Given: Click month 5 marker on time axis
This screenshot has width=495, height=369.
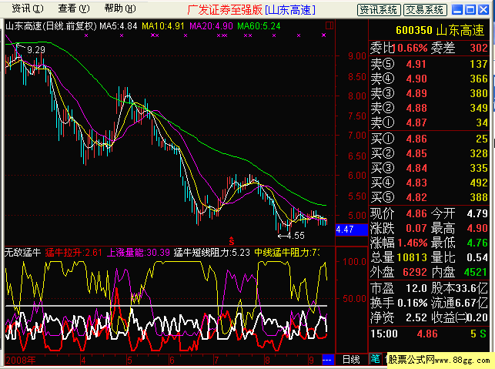Looking at the screenshot, I should (129, 361).
